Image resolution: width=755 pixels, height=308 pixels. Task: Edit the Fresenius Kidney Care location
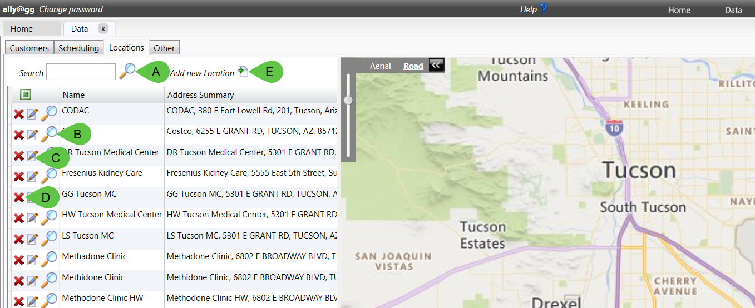[32, 176]
